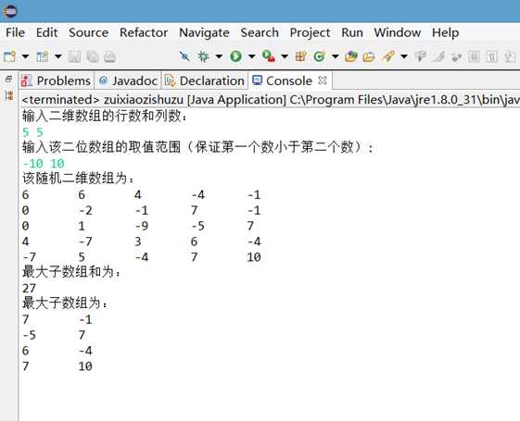
Task: Click the line '该随机二维数组为:'
Action: tap(78, 179)
